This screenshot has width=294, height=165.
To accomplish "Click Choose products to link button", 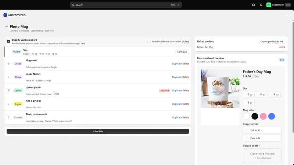I will [272, 41].
